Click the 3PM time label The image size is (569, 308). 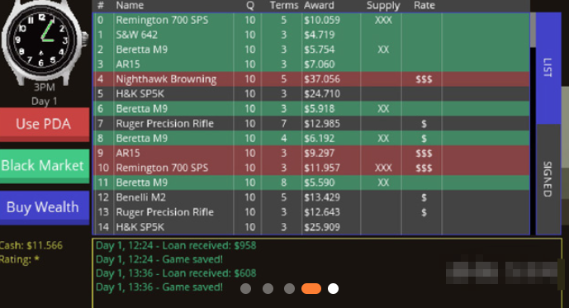45,88
